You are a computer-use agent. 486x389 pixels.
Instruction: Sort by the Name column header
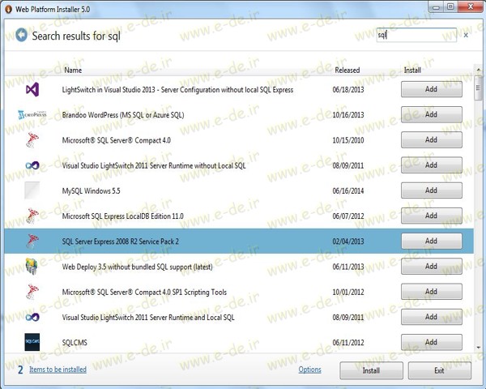coord(73,71)
